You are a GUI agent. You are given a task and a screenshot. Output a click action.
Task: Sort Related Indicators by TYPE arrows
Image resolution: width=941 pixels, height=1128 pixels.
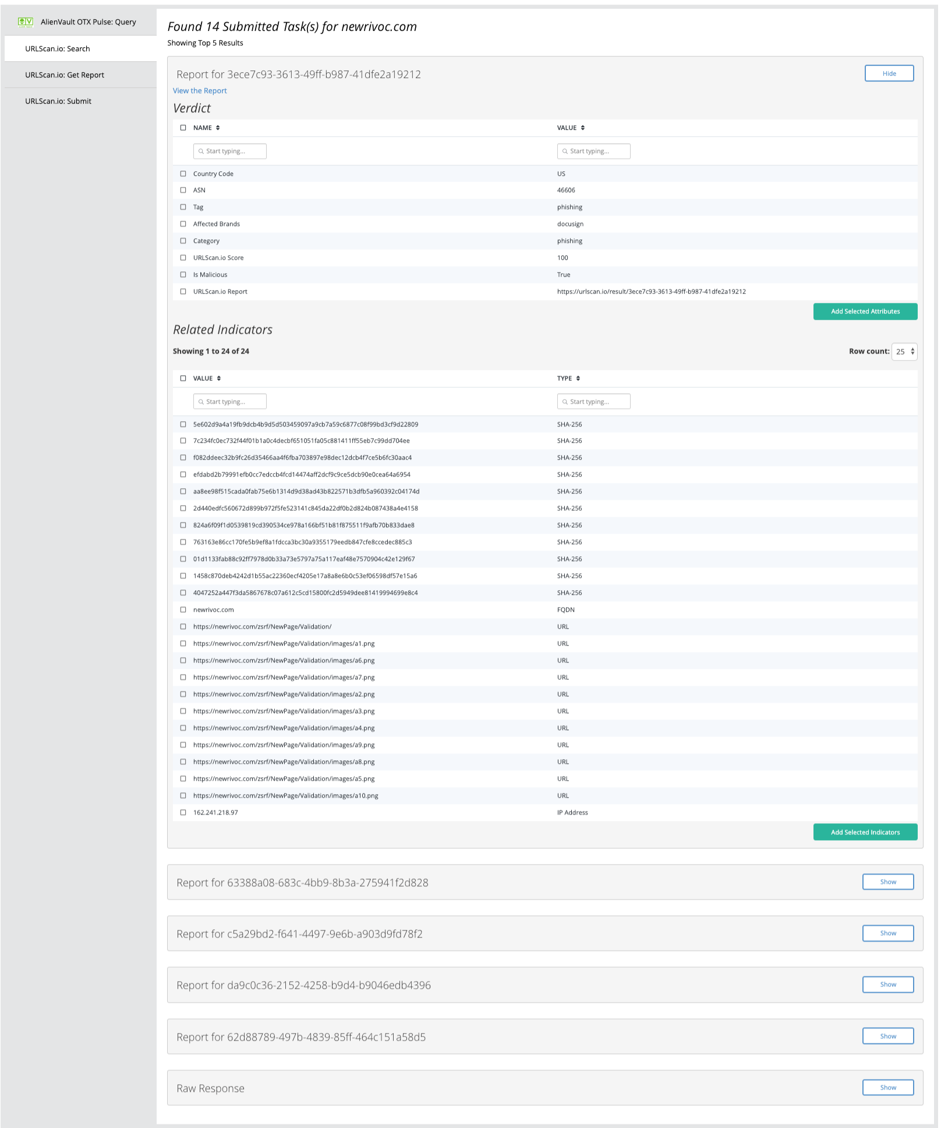click(x=578, y=378)
